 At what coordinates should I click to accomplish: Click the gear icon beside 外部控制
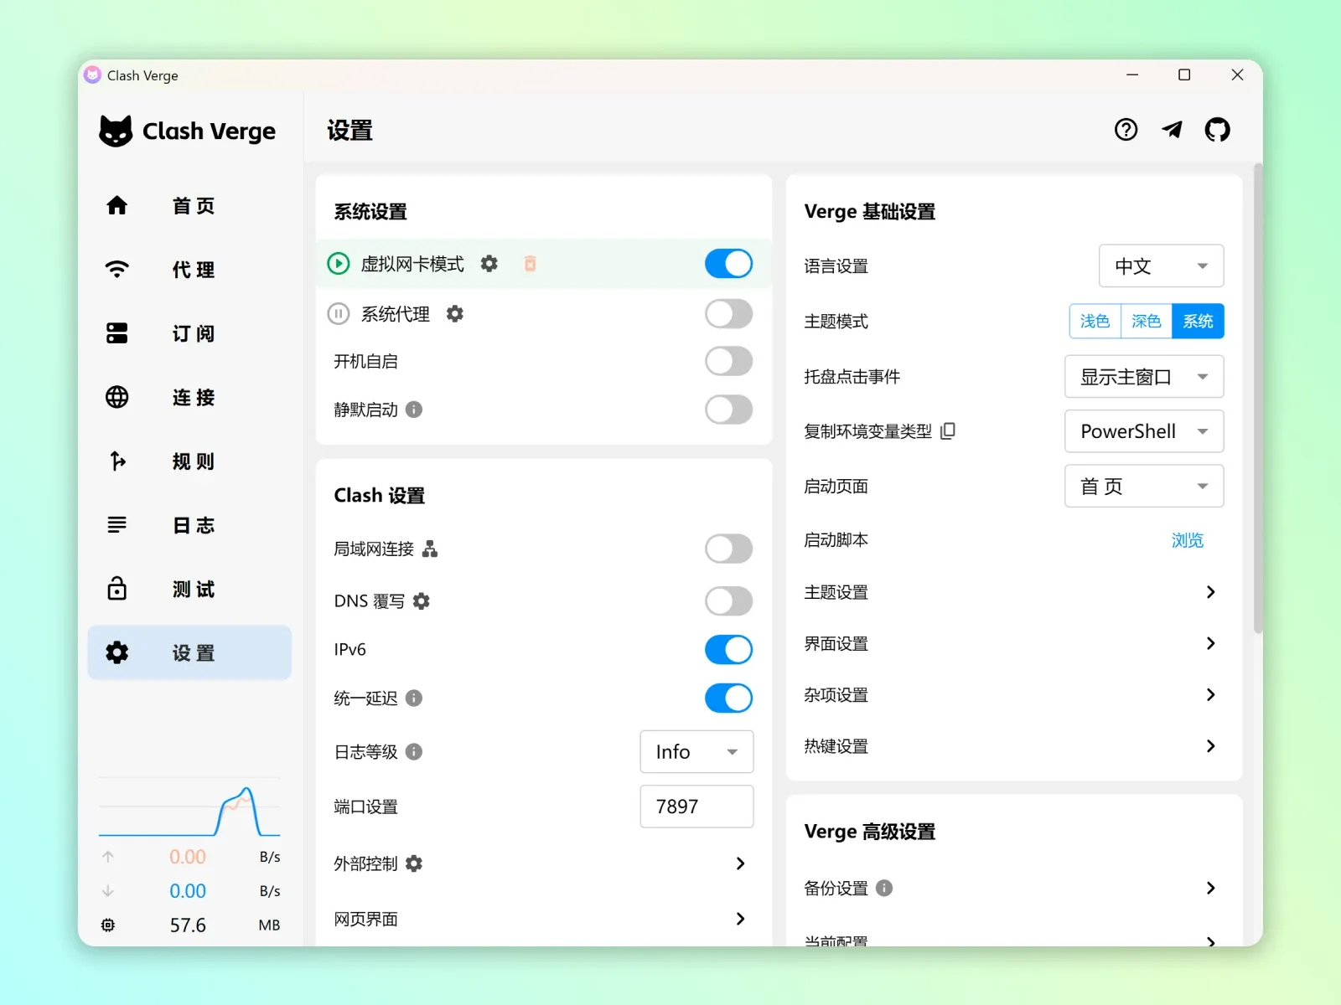pos(414,863)
